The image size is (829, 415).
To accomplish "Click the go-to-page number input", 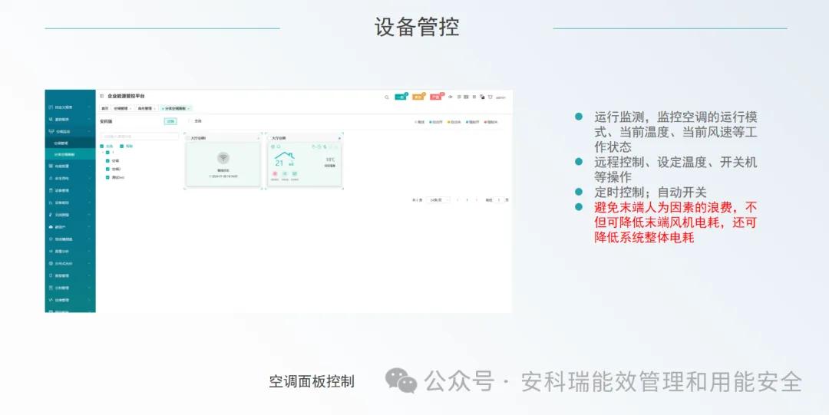I will click(x=498, y=200).
